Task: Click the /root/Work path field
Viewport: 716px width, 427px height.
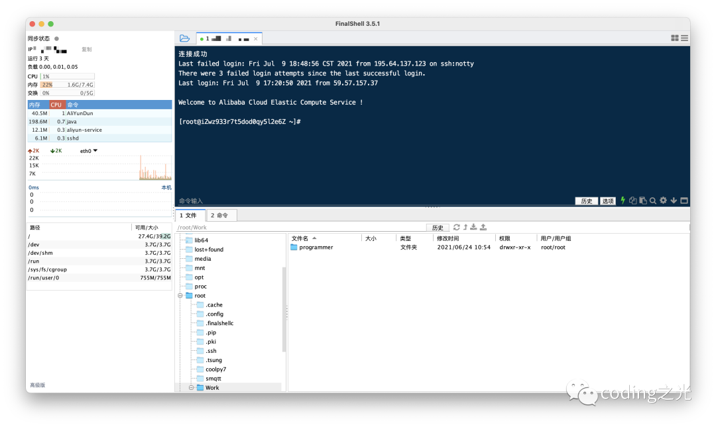Action: pos(300,228)
